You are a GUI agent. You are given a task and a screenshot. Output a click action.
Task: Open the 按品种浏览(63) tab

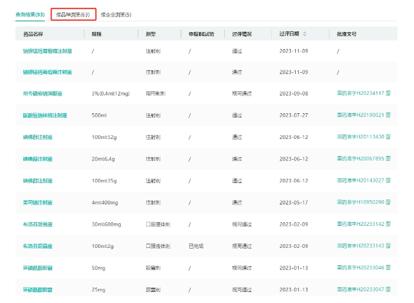73,14
